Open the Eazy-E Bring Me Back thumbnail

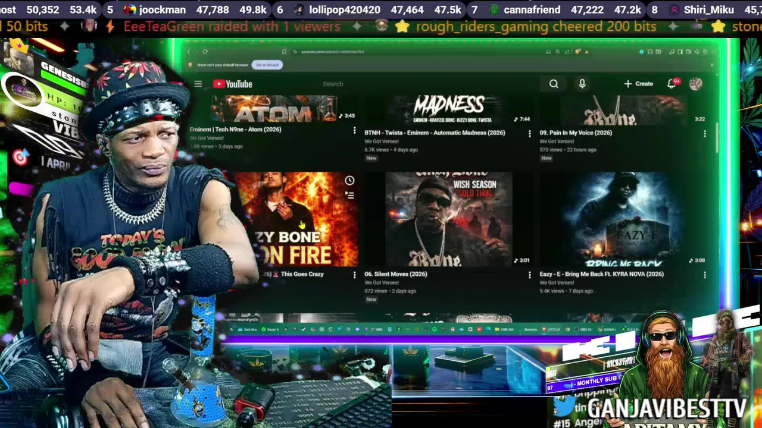(x=623, y=219)
